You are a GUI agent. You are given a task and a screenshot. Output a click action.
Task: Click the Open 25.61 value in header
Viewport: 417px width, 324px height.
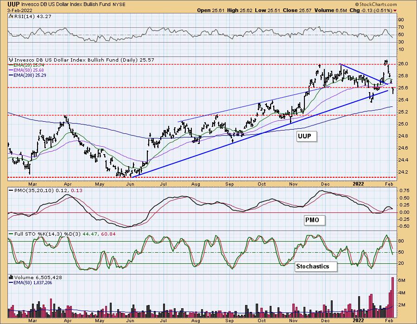(x=211, y=10)
